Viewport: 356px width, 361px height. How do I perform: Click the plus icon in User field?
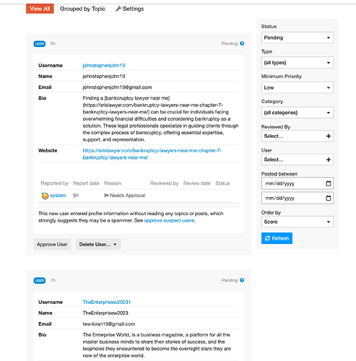click(x=329, y=160)
